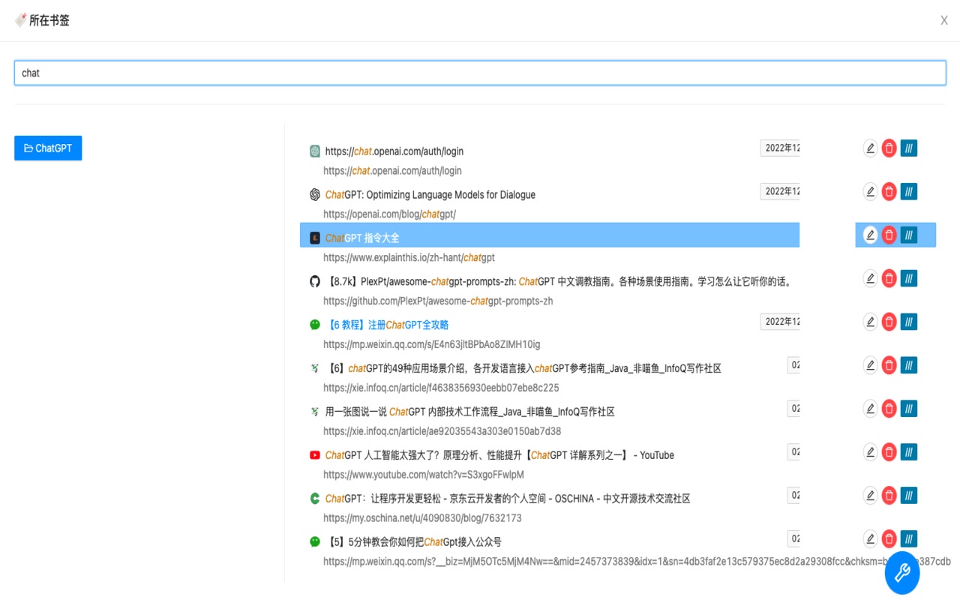Edit the '注册ChatGPT全攻略' bookmark
This screenshot has width=960, height=600.
click(x=870, y=322)
